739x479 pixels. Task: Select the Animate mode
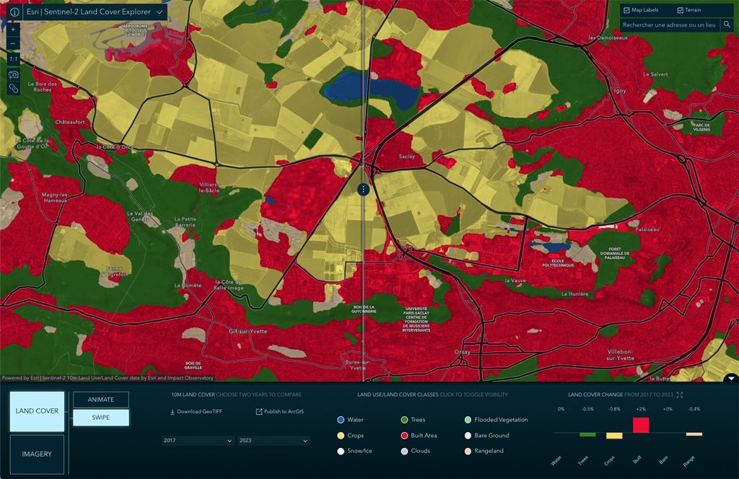[x=101, y=400]
